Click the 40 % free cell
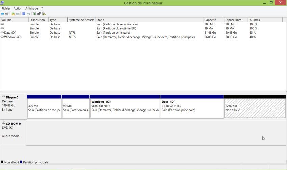 click(253, 37)
